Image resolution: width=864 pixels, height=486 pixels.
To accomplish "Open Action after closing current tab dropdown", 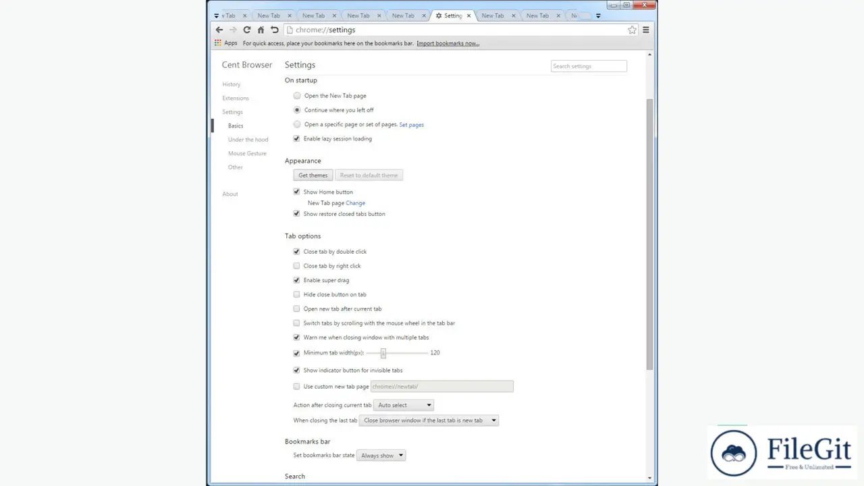I will point(404,405).
